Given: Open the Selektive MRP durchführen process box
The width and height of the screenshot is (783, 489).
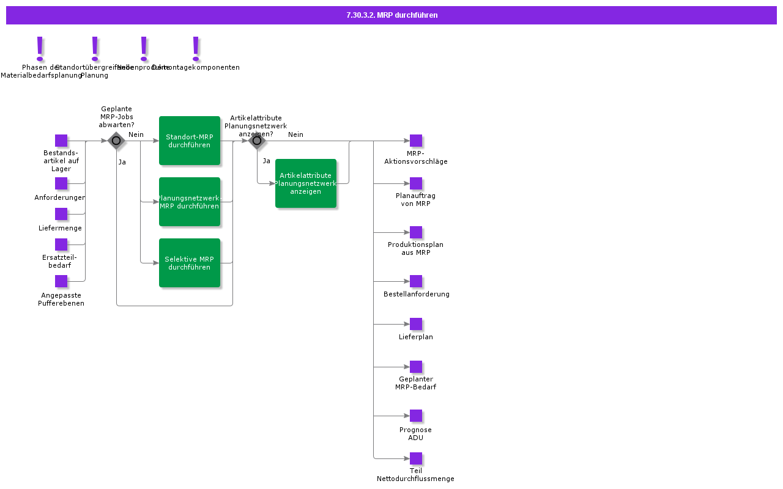Looking at the screenshot, I should click(190, 263).
